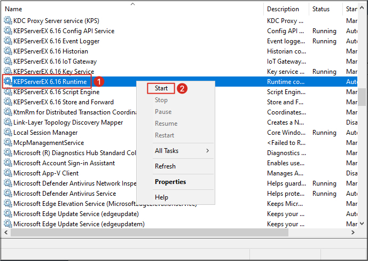
Task: Select KDC Proxy Server service (KPS)
Action: pyautogui.click(x=56, y=21)
